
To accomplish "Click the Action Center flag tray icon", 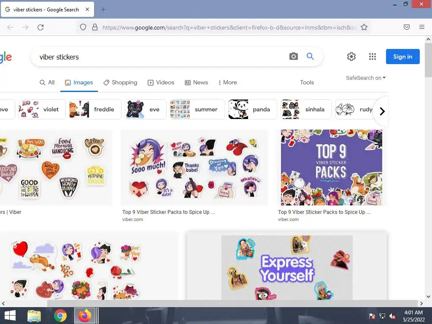I will pos(372,316).
